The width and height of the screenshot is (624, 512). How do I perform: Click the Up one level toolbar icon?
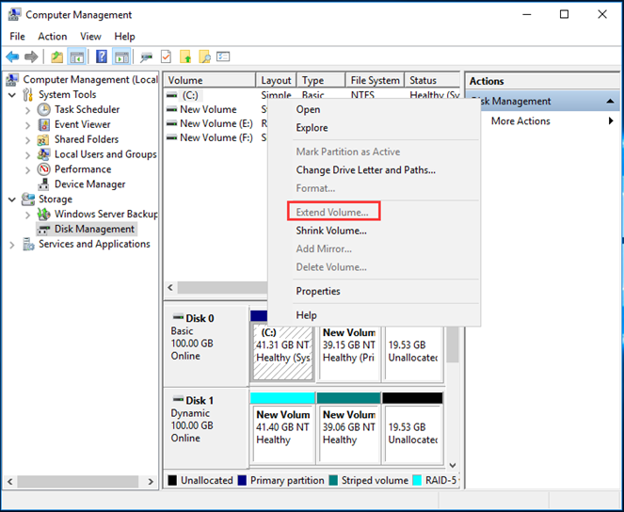pyautogui.click(x=56, y=56)
